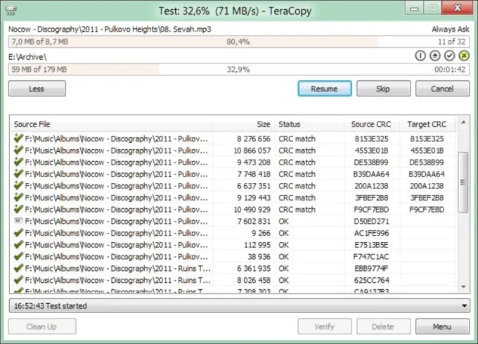
Task: Click the checkmark icon on the 9 266 row
Action: [18, 233]
